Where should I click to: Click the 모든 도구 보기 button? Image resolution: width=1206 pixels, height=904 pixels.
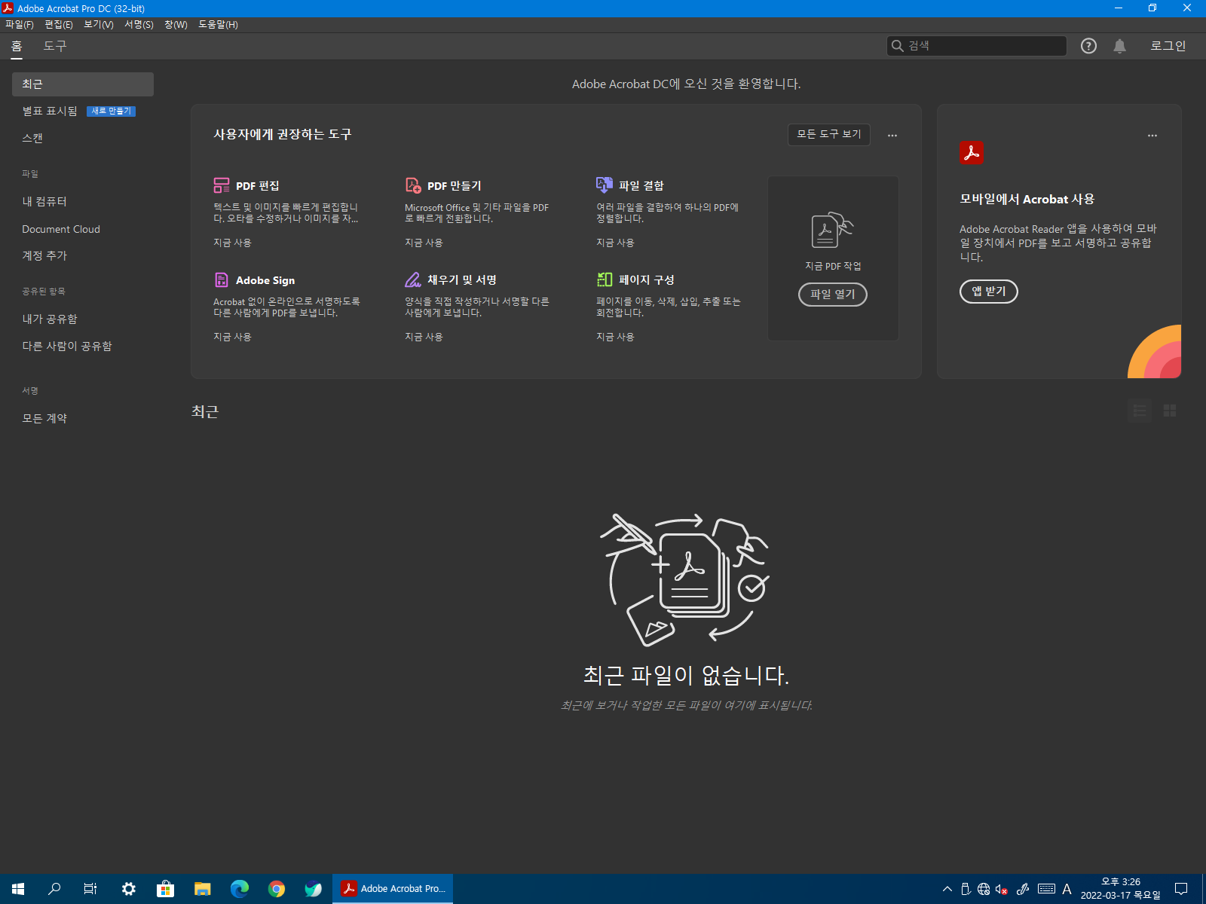(829, 134)
